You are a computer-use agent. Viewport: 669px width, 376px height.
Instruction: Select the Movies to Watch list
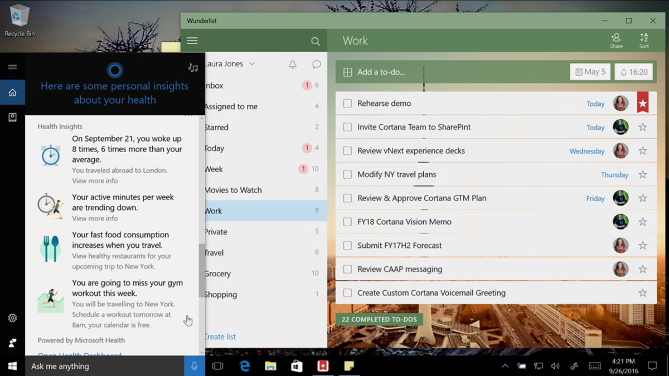tap(266, 190)
